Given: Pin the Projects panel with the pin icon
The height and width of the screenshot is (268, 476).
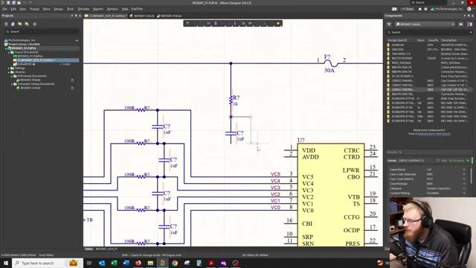Looking at the screenshot, I should [76, 16].
